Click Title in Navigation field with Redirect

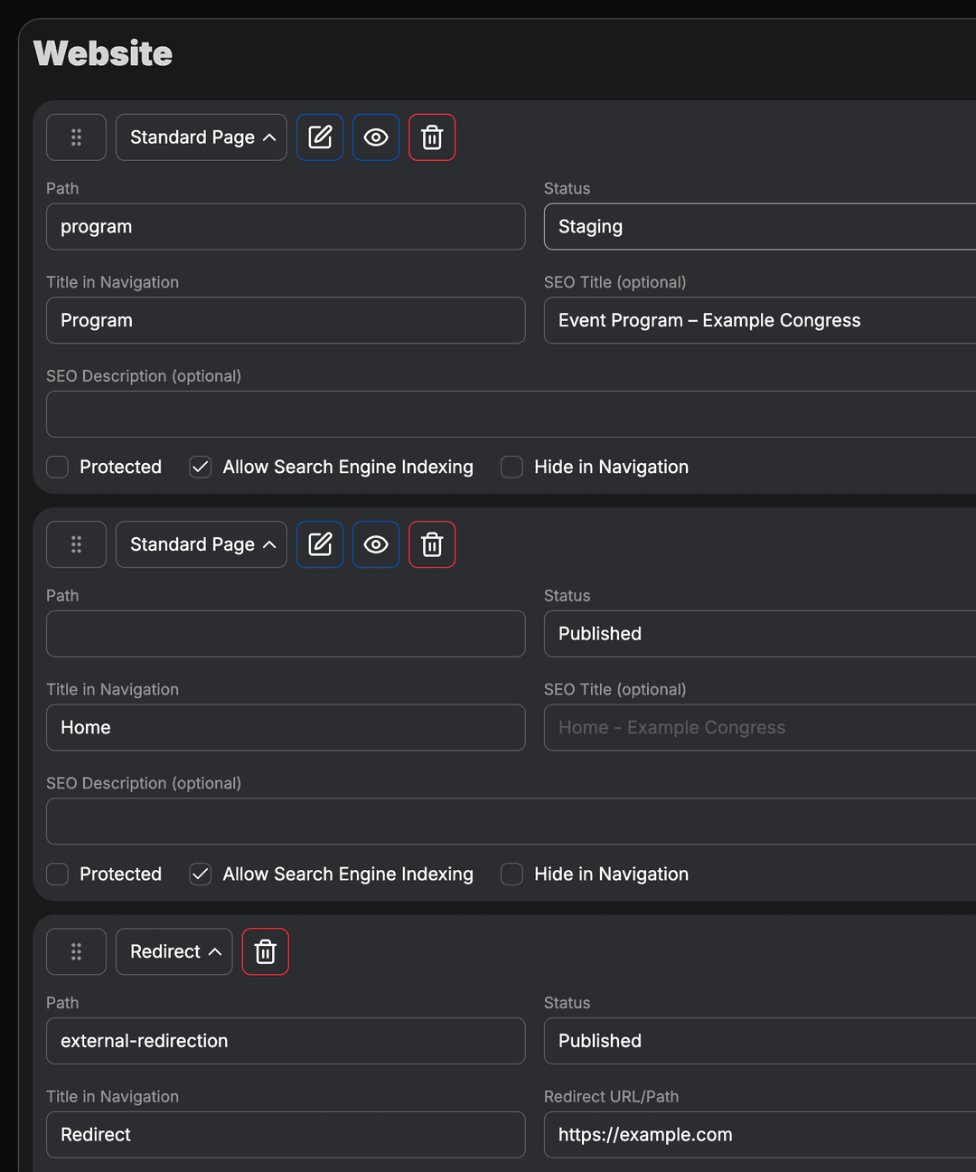(x=286, y=1134)
